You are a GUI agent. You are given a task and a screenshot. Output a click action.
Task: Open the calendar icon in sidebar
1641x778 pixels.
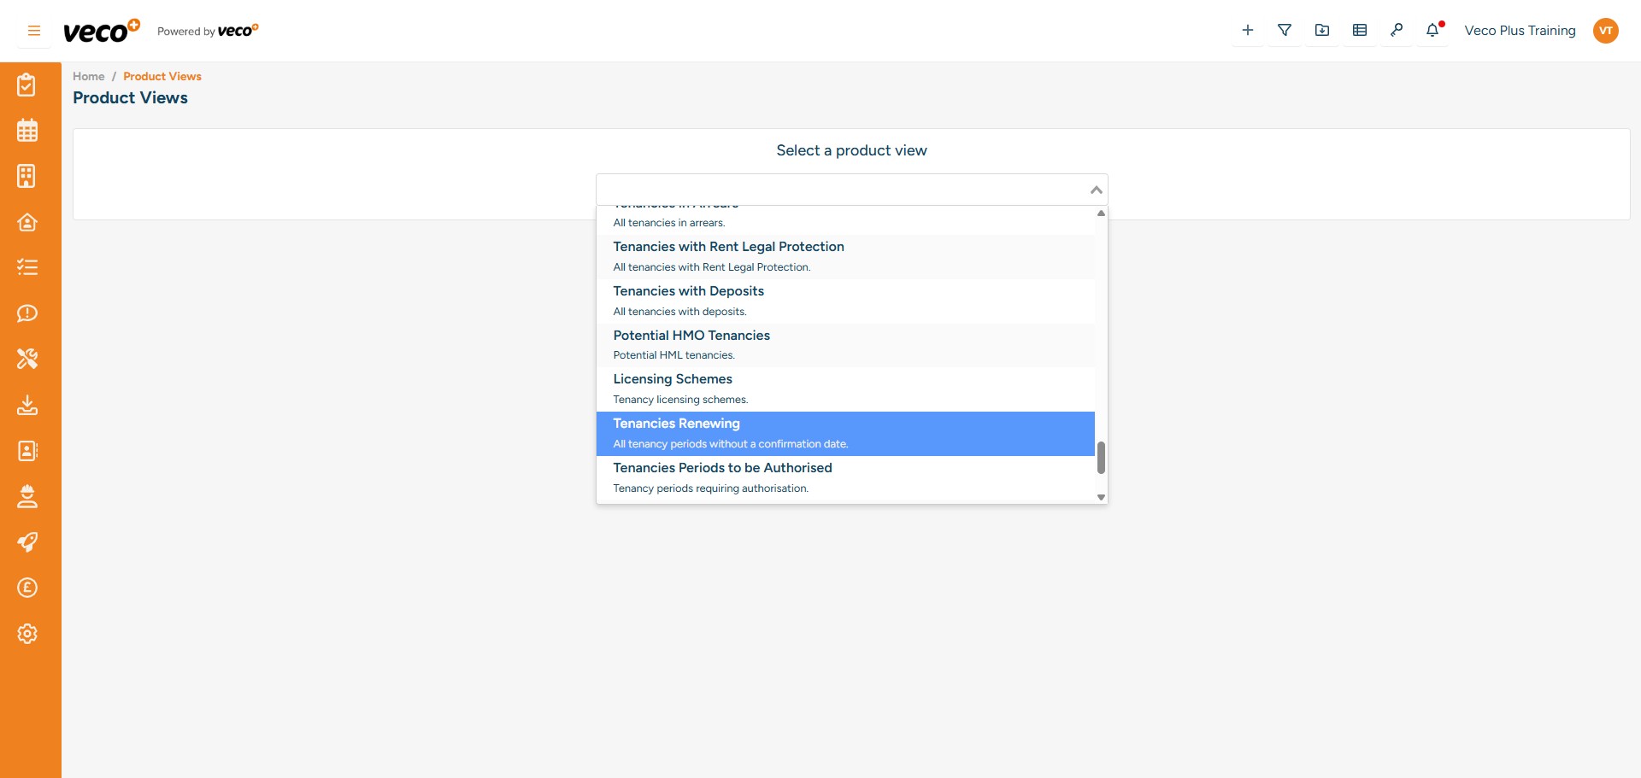[28, 130]
